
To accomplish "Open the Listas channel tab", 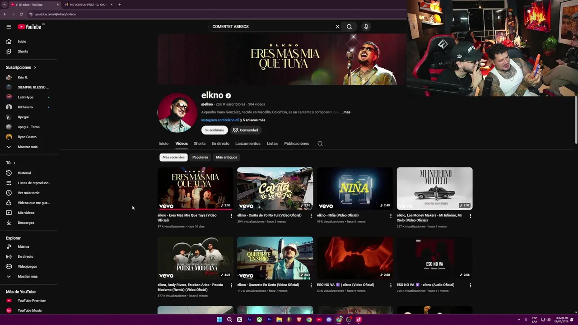I will tap(272, 144).
